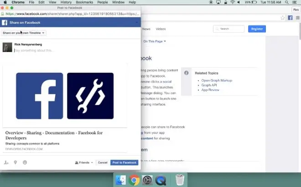The height and width of the screenshot is (187, 301).
Task: Click the feeling/activity smiley icon
Action: click(x=25, y=162)
